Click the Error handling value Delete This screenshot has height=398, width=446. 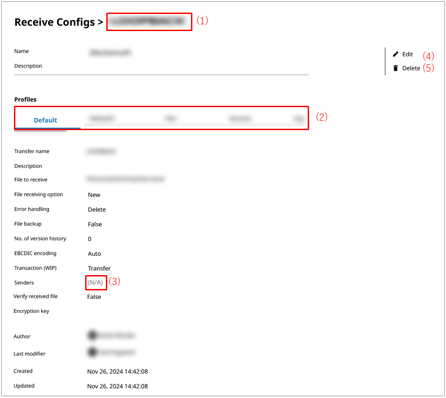97,209
